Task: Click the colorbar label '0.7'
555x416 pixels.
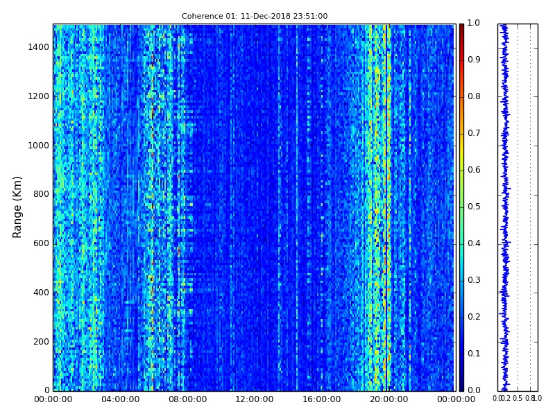Action: coord(474,133)
